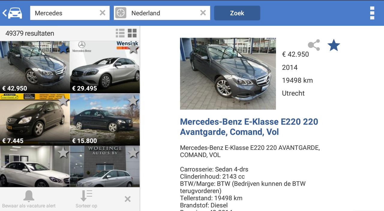384x211 pixels.
Task: Select the Carrosserie: Sedan 4-drs line
Action: [x=214, y=169]
